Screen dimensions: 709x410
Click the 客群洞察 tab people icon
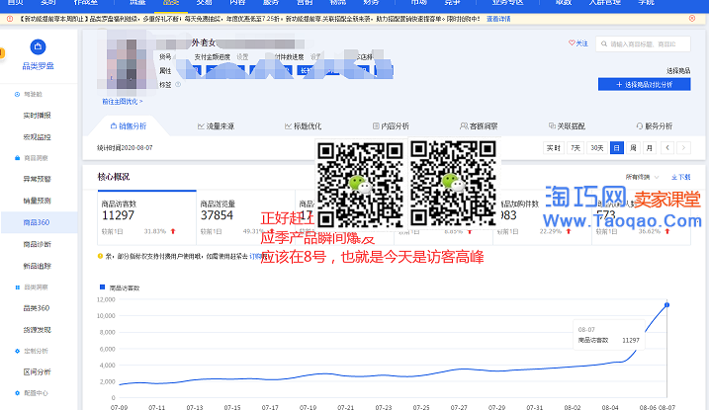coord(464,126)
